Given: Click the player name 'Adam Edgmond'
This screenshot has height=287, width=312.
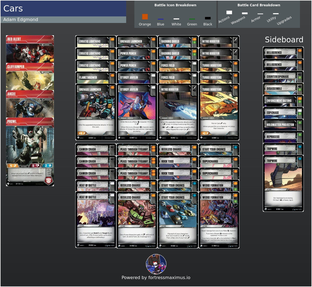Looking at the screenshot, I should coord(21,19).
